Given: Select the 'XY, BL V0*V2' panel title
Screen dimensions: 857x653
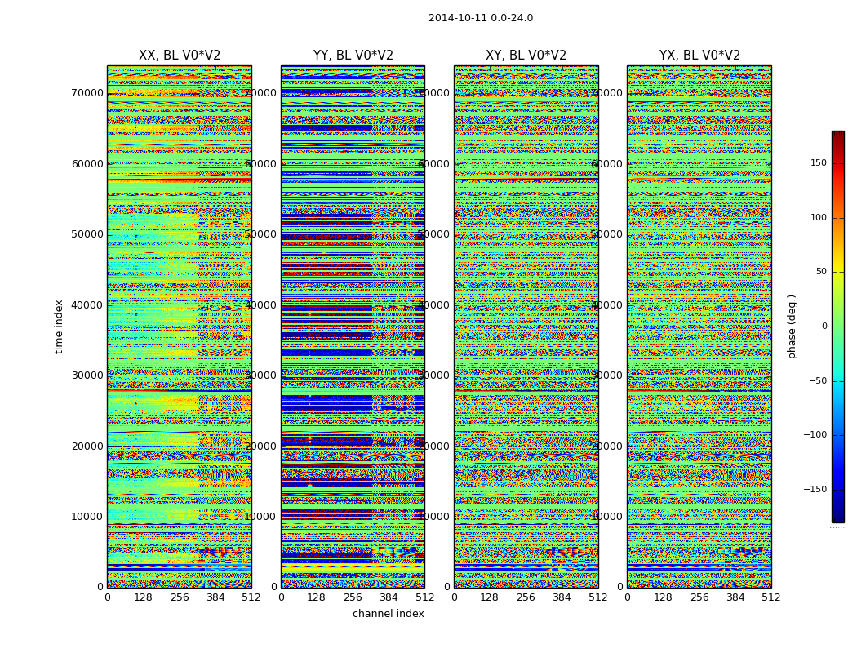Looking at the screenshot, I should (x=526, y=56).
